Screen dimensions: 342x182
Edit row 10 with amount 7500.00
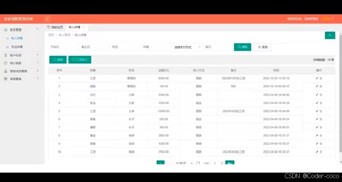coord(317,152)
